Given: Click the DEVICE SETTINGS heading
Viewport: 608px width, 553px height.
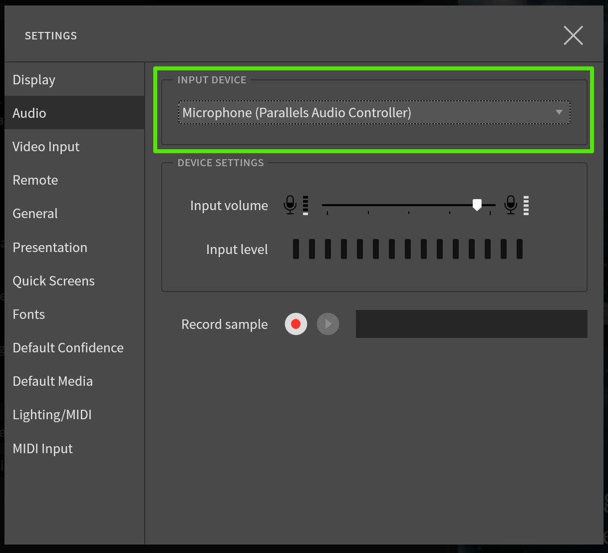Looking at the screenshot, I should pos(221,163).
